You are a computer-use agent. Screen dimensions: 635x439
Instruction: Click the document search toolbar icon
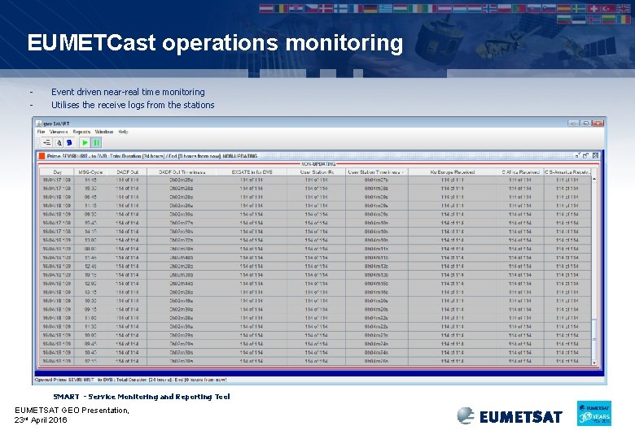coord(59,143)
